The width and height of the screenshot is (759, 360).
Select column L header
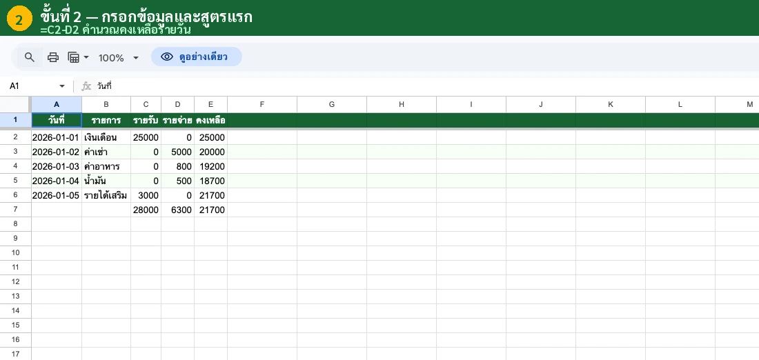click(x=680, y=104)
